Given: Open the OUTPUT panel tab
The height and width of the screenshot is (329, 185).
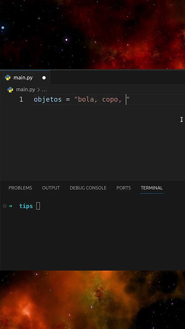Looking at the screenshot, I should click(51, 188).
